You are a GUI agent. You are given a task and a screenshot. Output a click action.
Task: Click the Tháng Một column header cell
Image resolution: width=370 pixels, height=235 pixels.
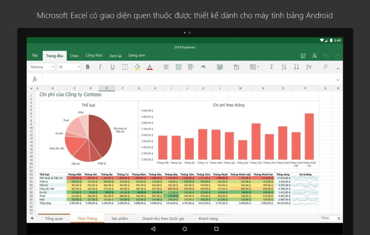[x=74, y=174]
